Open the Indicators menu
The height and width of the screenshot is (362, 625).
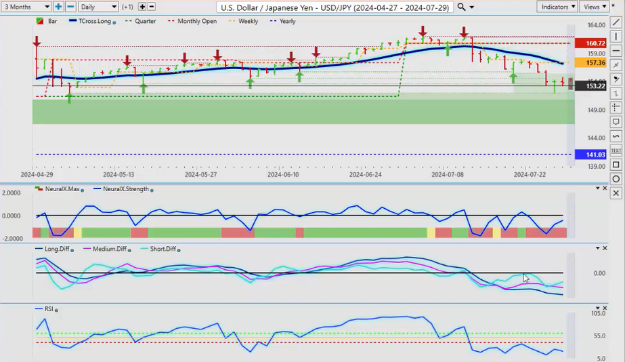(558, 7)
